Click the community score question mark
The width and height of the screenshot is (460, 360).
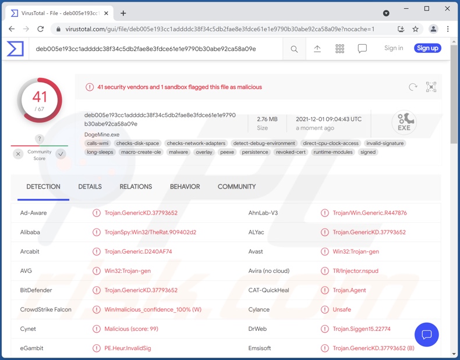click(40, 139)
